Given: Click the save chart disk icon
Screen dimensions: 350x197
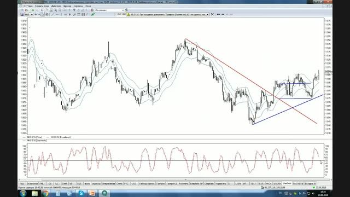Looking at the screenshot, I should (22, 15).
